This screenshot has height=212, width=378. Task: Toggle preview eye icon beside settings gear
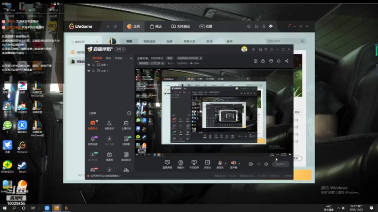coord(258,164)
